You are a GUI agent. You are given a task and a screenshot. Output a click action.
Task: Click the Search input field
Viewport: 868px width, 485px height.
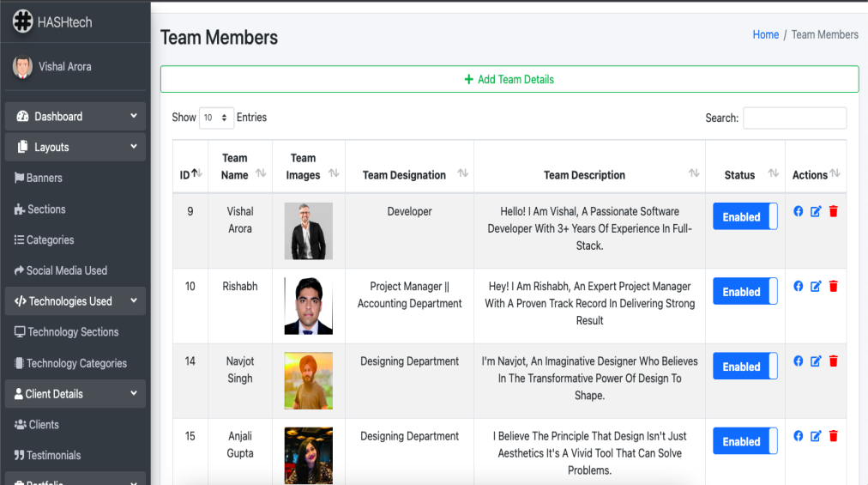(x=794, y=118)
